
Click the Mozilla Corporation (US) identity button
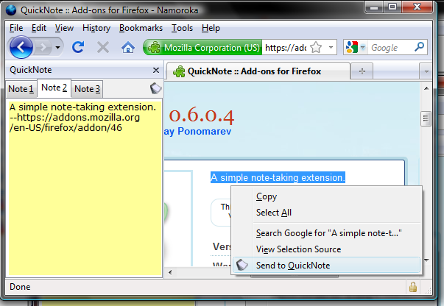click(x=202, y=47)
